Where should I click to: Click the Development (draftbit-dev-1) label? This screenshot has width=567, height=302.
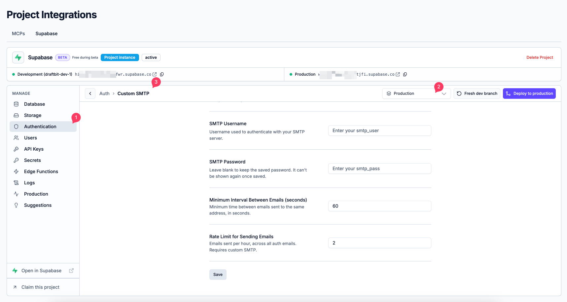tap(45, 74)
